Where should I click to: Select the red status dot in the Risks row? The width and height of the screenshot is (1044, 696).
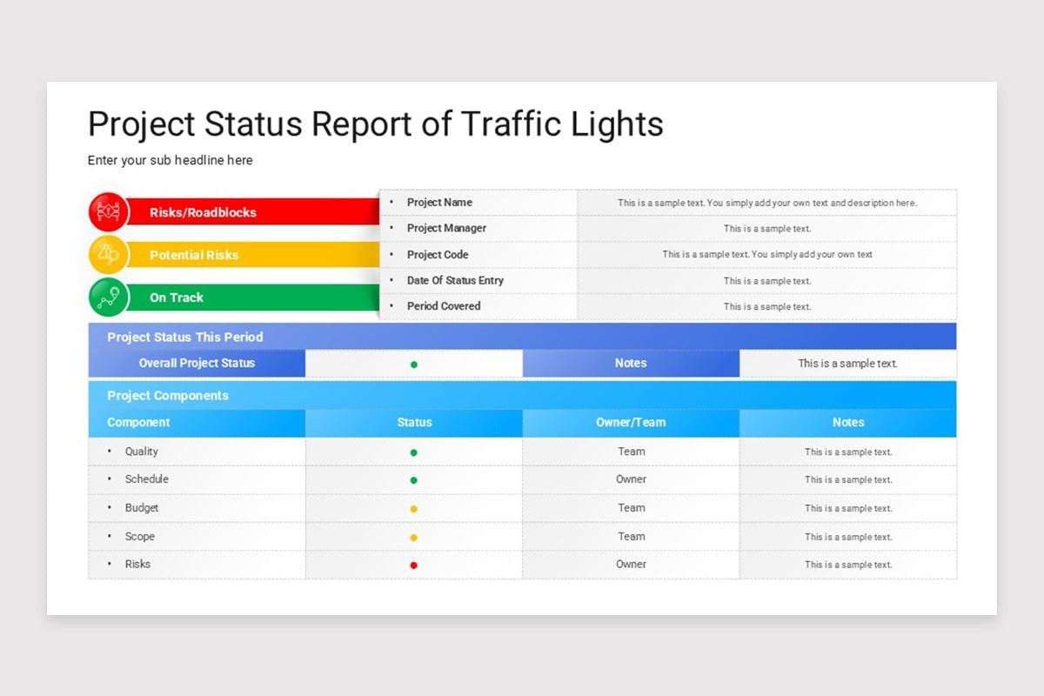[414, 564]
